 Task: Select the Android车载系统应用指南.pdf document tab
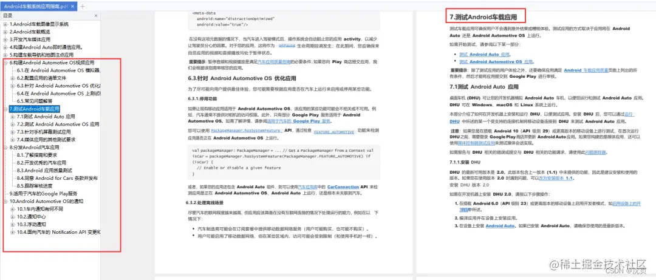39,6
